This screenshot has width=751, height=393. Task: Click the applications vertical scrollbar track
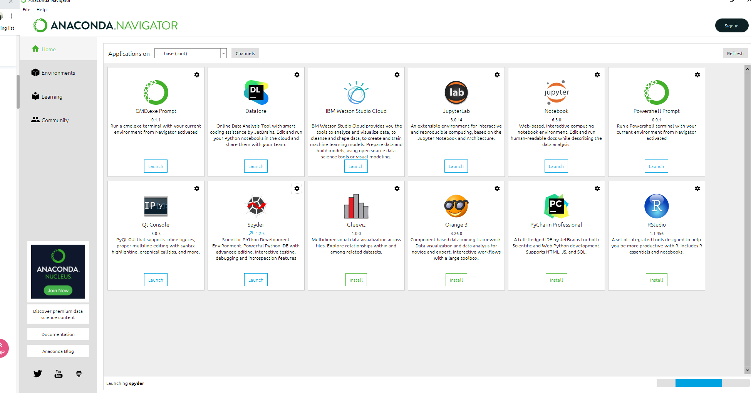tap(748, 220)
